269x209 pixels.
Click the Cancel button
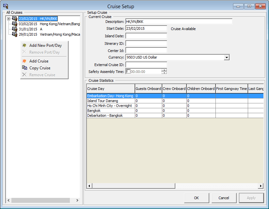click(x=224, y=198)
